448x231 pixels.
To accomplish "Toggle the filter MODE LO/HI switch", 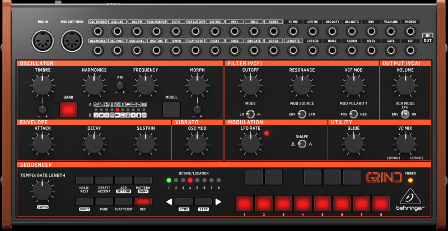I will 250,114.
